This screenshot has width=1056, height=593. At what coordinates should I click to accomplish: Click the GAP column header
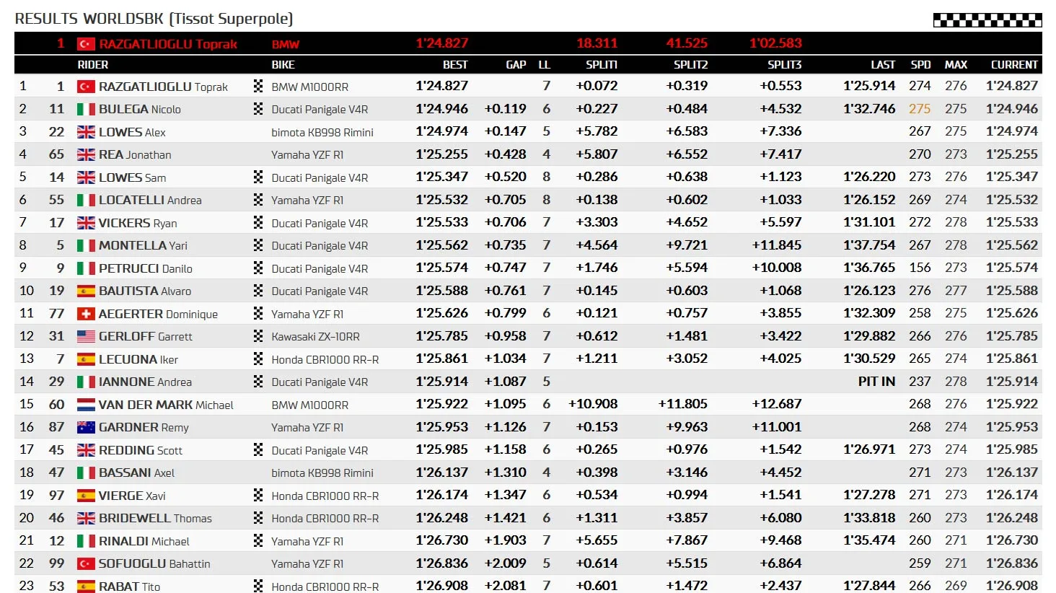[516, 65]
